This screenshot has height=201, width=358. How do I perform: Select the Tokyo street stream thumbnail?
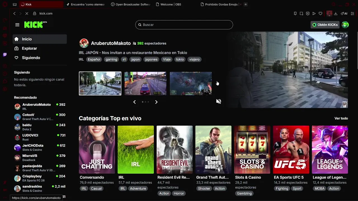click(x=100, y=83)
